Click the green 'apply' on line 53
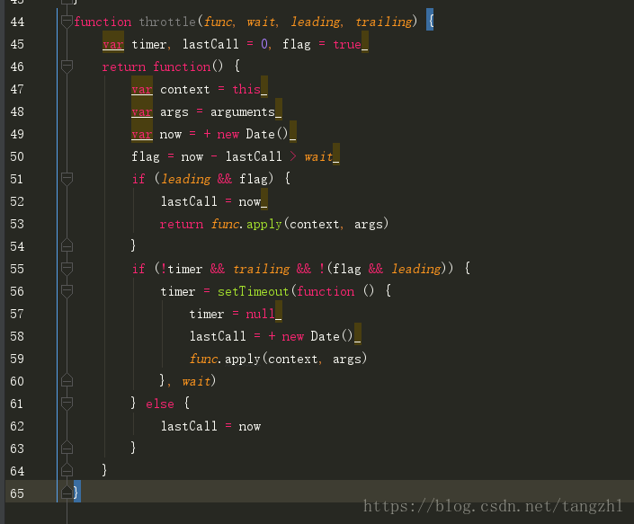 point(264,224)
